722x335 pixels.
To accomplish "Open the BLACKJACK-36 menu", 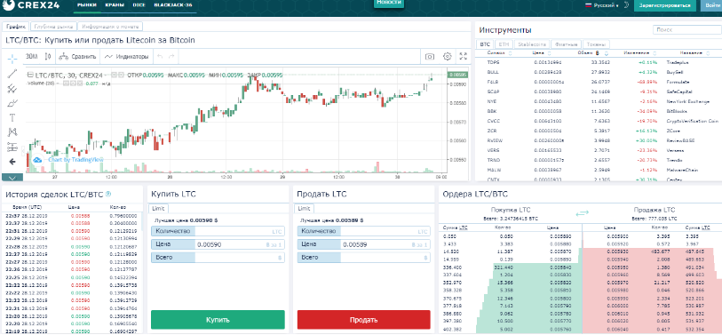I will tap(173, 5).
